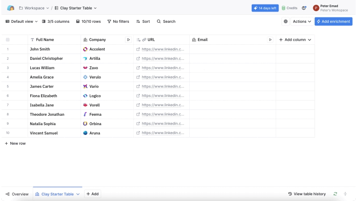Screen dimensions: 357x201
Task: Click the Lucas William cell
Action: [x=54, y=68]
